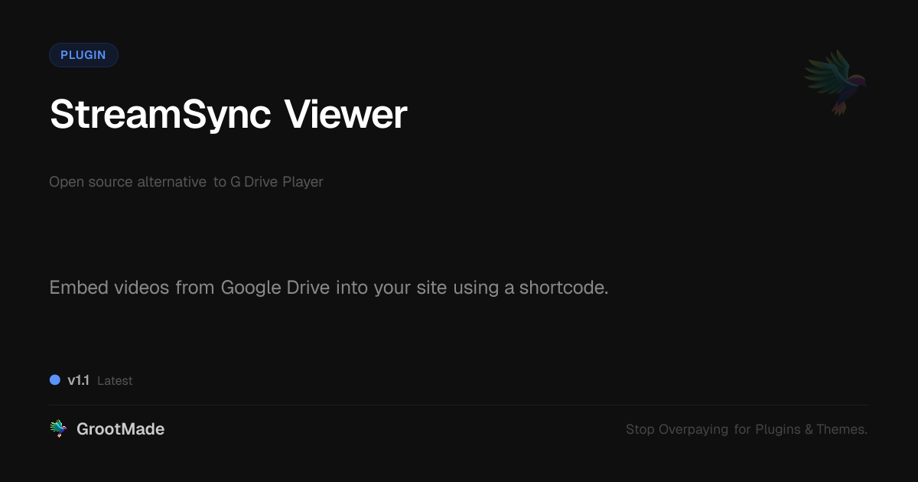
Task: Click the horizontal divider line above GrootMade
Action: [459, 405]
